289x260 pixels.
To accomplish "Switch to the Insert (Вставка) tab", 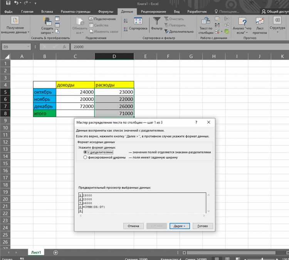I will [47, 12].
